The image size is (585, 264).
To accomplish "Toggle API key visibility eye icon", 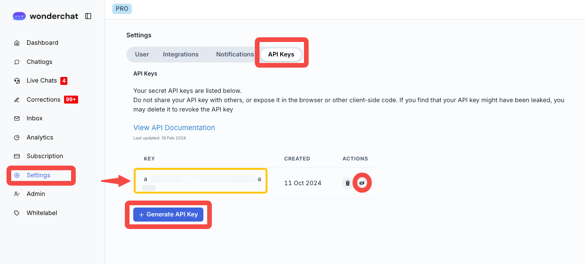I will click(361, 183).
